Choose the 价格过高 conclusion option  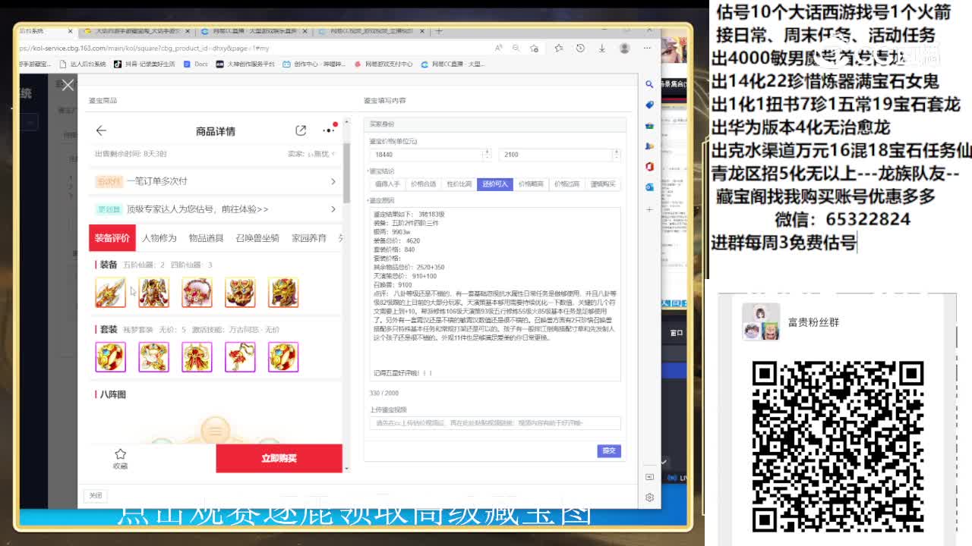pos(566,184)
